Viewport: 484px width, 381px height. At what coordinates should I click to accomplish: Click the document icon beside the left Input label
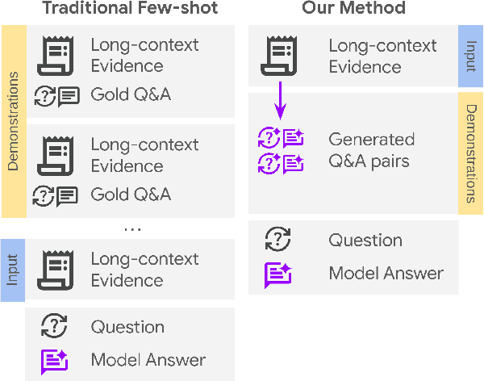(56, 269)
